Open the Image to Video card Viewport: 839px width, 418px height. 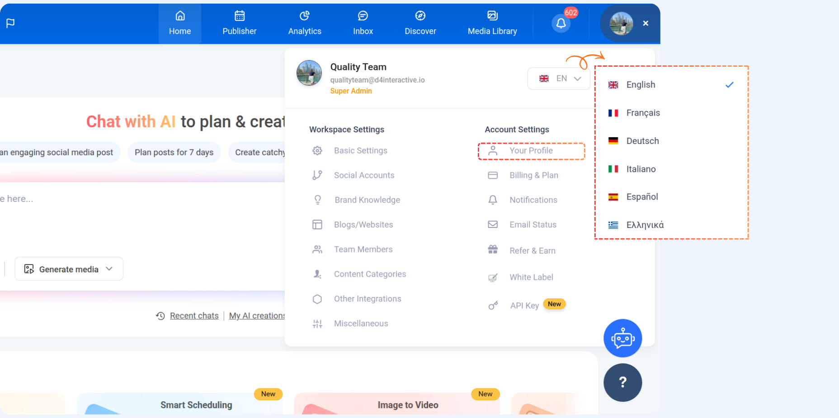[x=397, y=404]
